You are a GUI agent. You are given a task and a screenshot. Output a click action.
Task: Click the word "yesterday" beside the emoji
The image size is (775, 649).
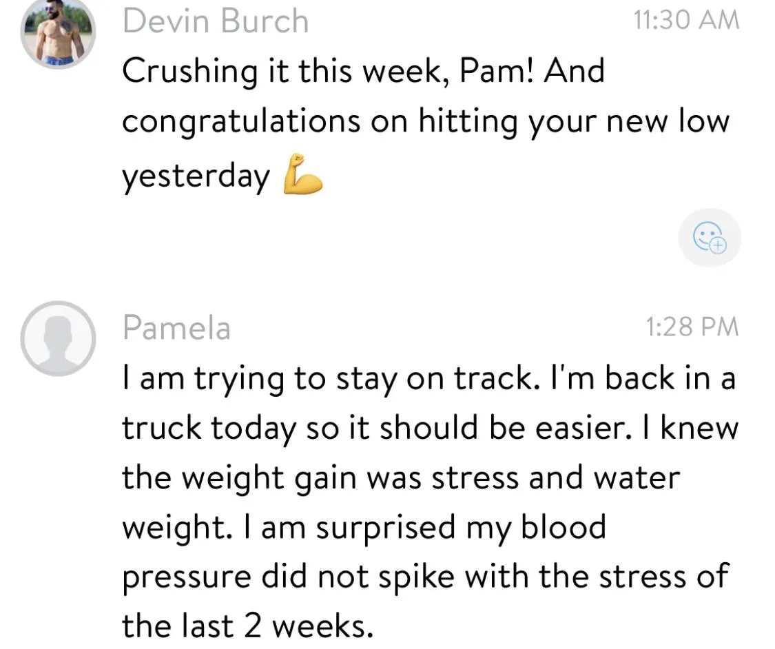coord(196,176)
